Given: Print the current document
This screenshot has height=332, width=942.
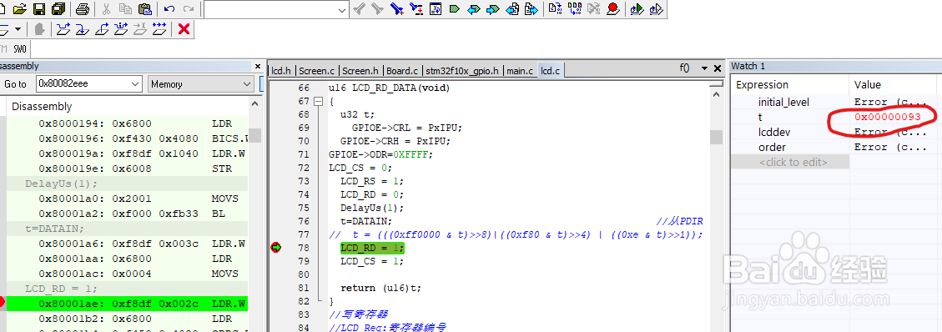Looking at the screenshot, I should click(83, 9).
